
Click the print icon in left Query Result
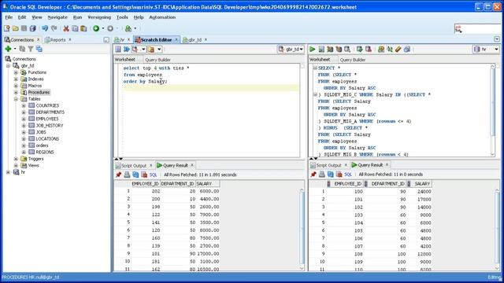click(127, 175)
